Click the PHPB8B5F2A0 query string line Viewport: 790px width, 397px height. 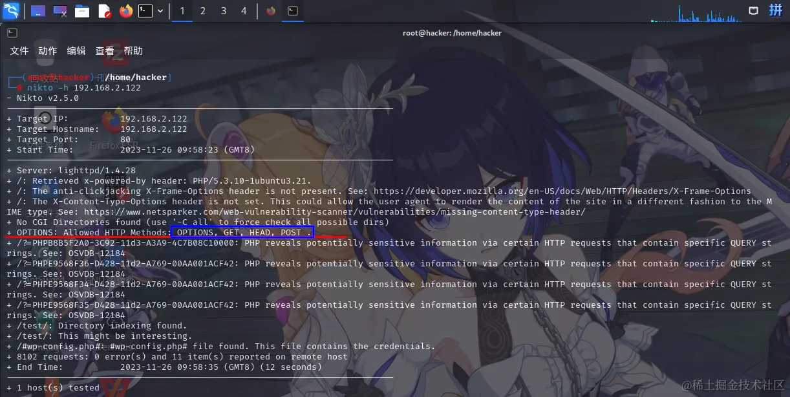[389, 248]
